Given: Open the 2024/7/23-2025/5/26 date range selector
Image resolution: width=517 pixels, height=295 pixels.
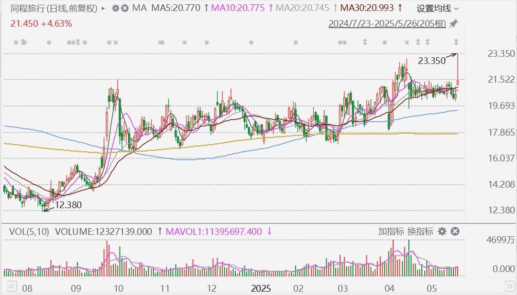Looking at the screenshot, I should (x=387, y=23).
